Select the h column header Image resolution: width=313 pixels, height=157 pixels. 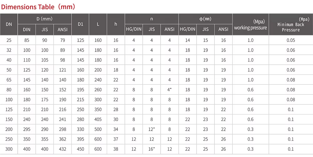(x=116, y=24)
